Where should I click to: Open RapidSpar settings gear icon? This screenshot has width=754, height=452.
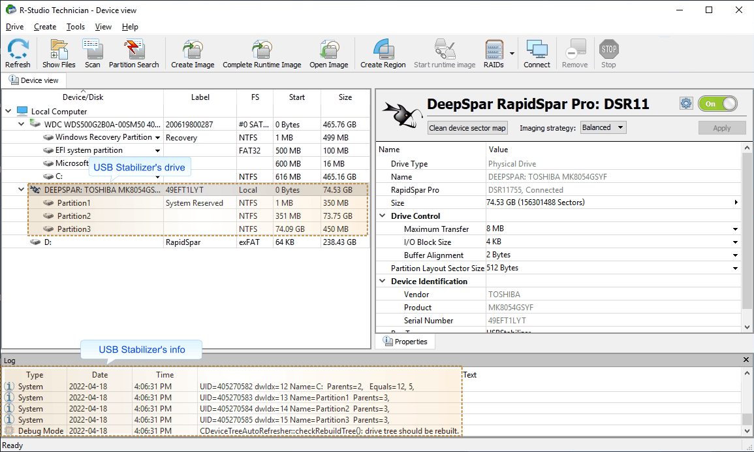pyautogui.click(x=685, y=103)
